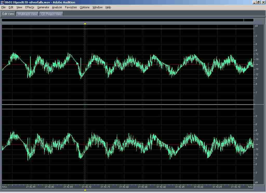The image size is (266, 193).
Task: Open the Generate menu
Action: 43,7
